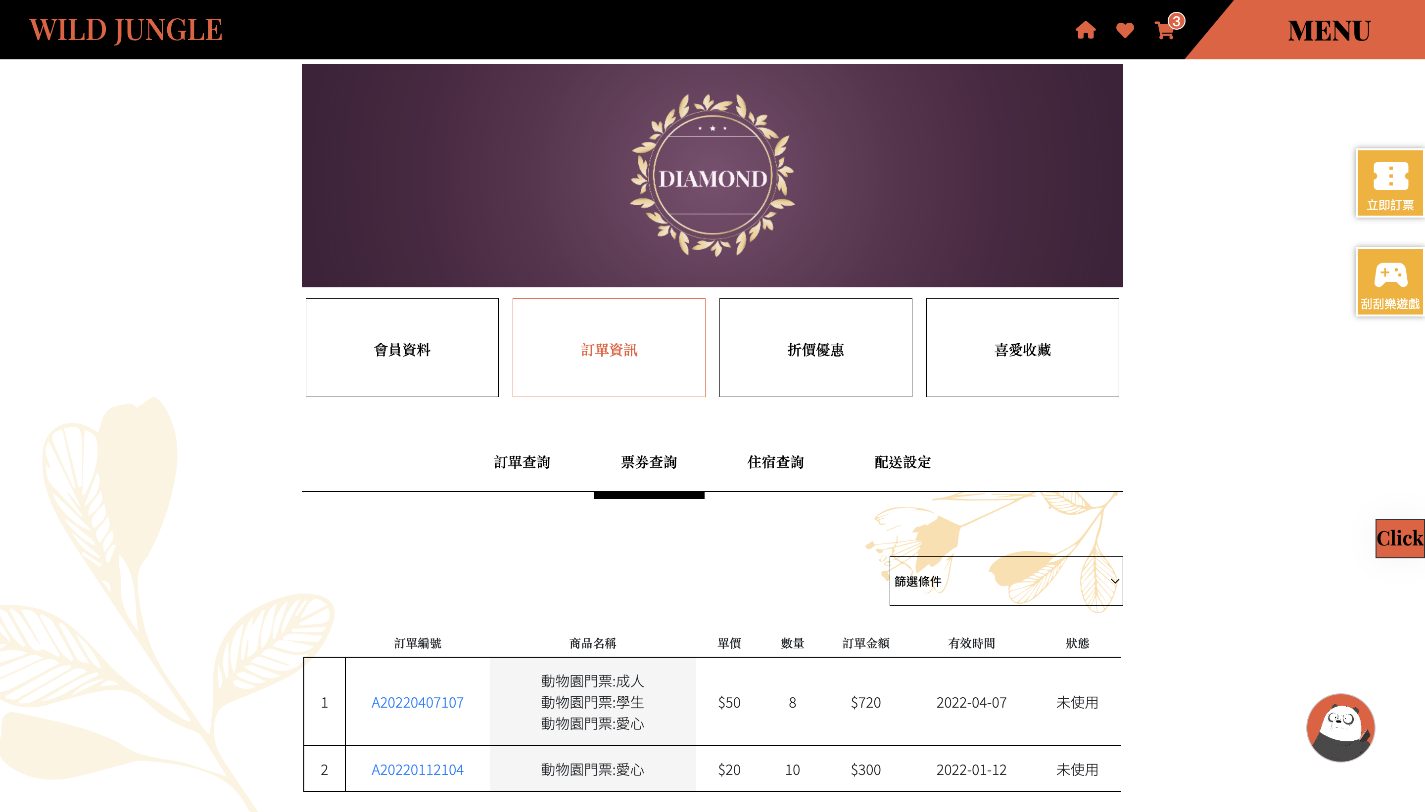Click the 有效時間 column header
This screenshot has height=812, width=1425.
(971, 643)
